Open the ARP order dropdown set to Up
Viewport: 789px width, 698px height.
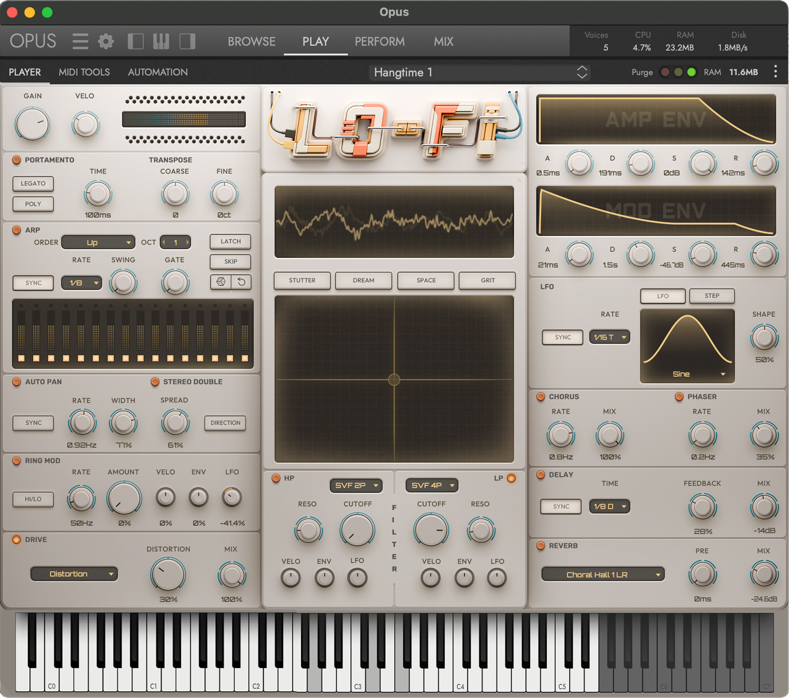[x=98, y=242]
